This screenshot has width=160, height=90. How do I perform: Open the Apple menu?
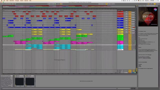point(2,0)
